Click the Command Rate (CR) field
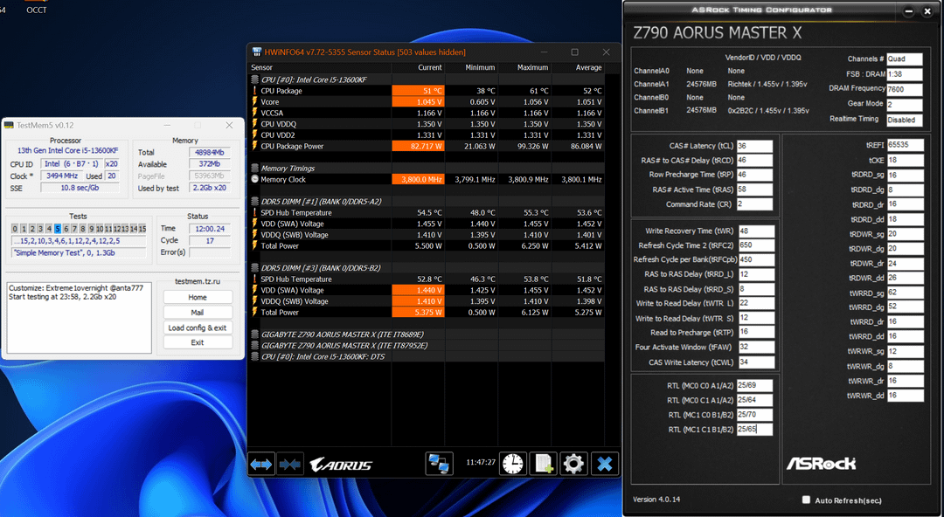This screenshot has width=944, height=517. coord(754,204)
